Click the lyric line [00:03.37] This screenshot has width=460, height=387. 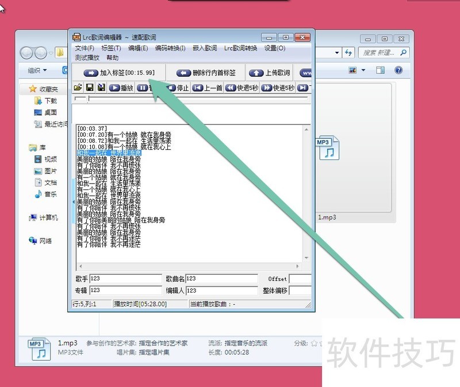(x=92, y=128)
